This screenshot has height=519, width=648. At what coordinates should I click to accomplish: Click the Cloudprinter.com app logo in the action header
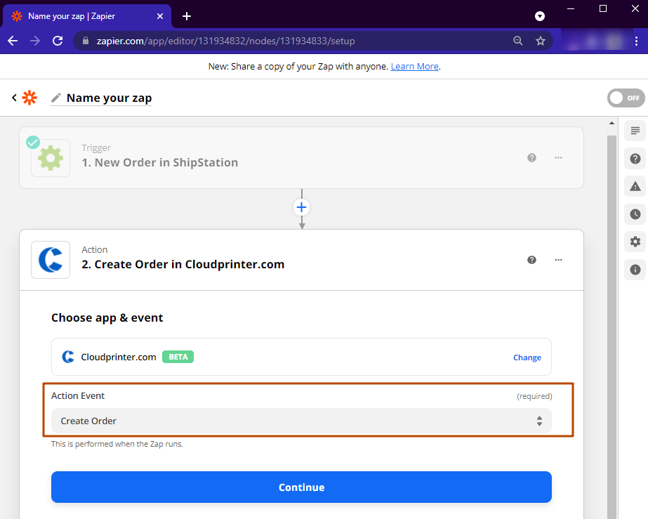51,260
